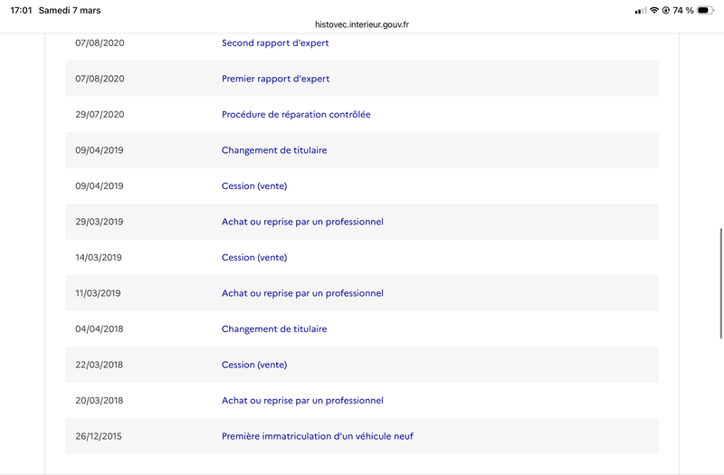Open professional purchase entry dated 29/03/2019

click(302, 222)
